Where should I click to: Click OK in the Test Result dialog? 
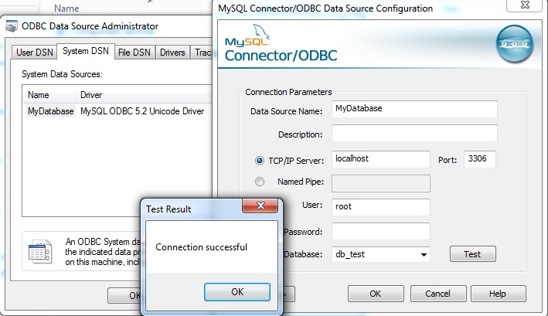pos(237,292)
